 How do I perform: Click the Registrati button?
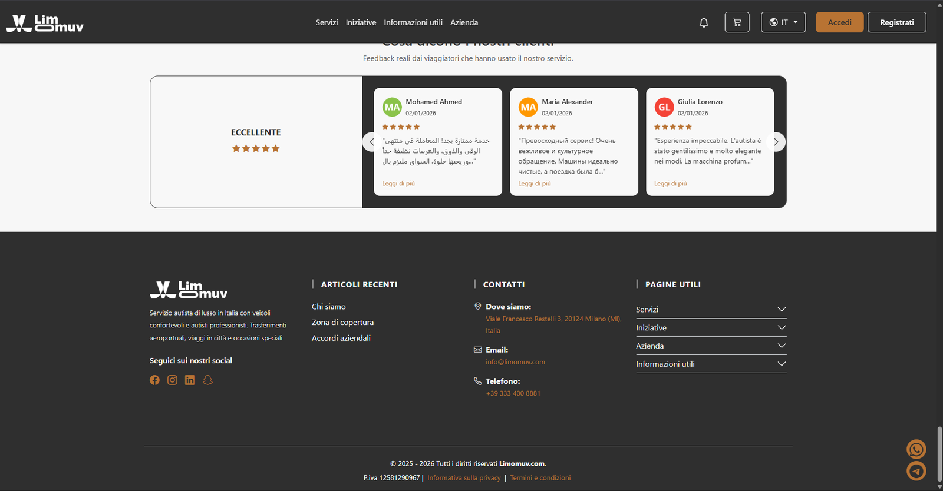(896, 22)
